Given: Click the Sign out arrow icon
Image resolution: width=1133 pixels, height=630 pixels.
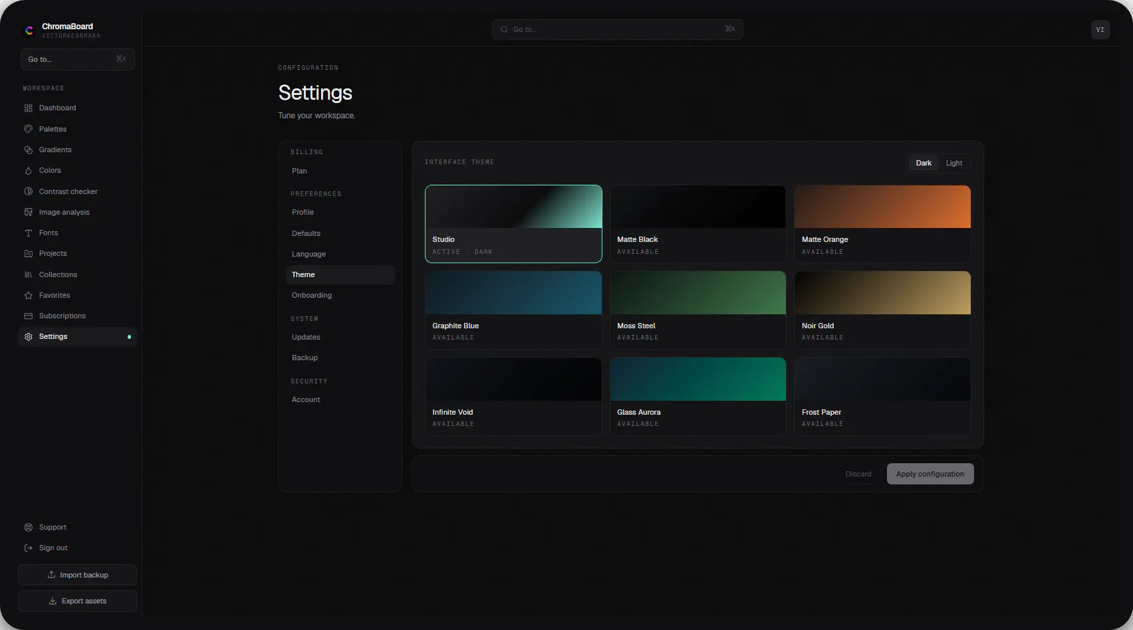Looking at the screenshot, I should click(28, 548).
